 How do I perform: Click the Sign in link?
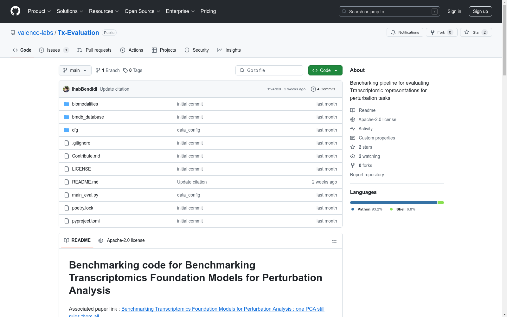click(454, 11)
